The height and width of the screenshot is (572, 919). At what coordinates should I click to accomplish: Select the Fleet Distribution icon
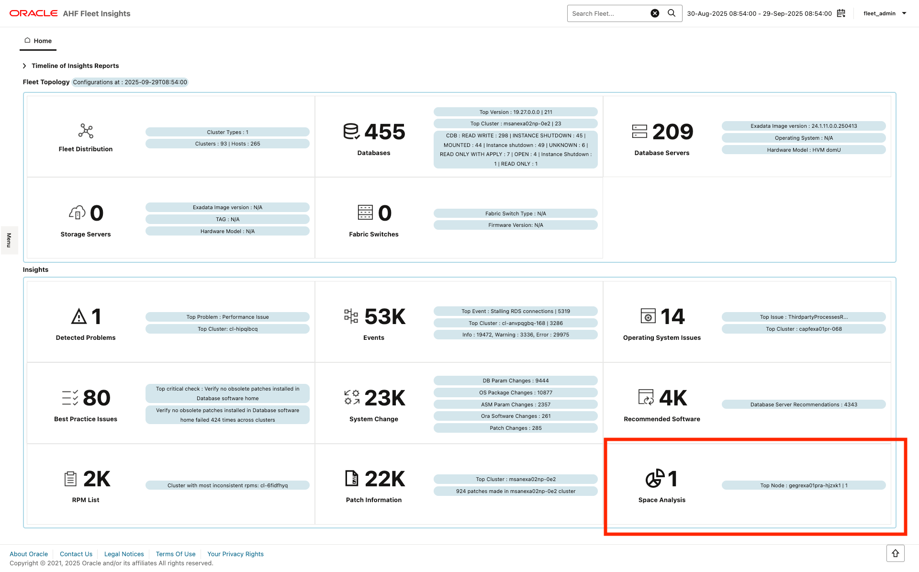[86, 131]
